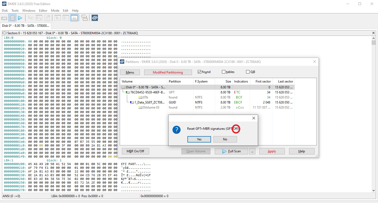Open the Editor menu

click(x=43, y=11)
